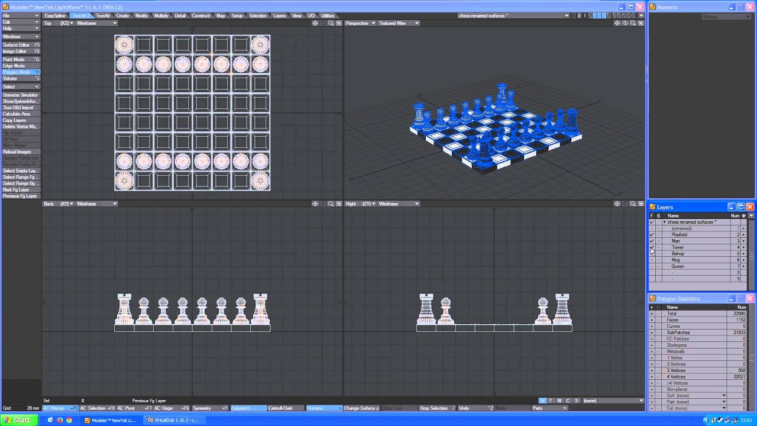The image size is (757, 426).
Task: Open the File dropdown menu
Action: pos(21,16)
